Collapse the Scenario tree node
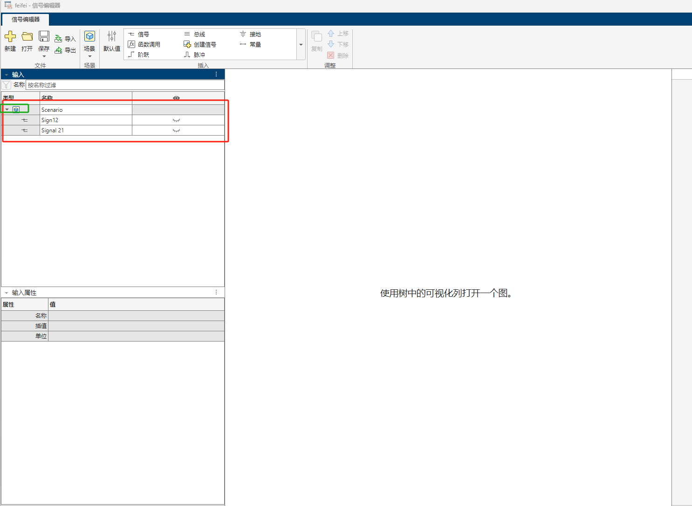 (7, 109)
